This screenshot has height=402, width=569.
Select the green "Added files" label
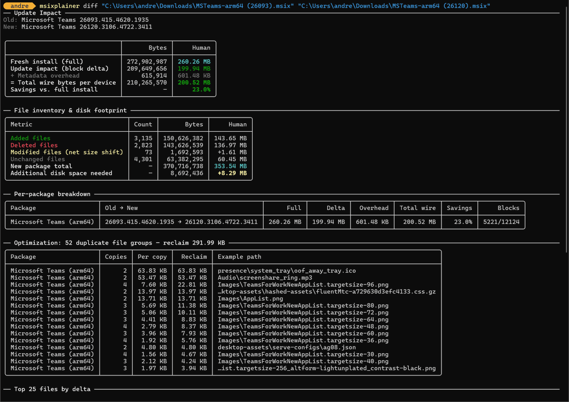tap(30, 138)
